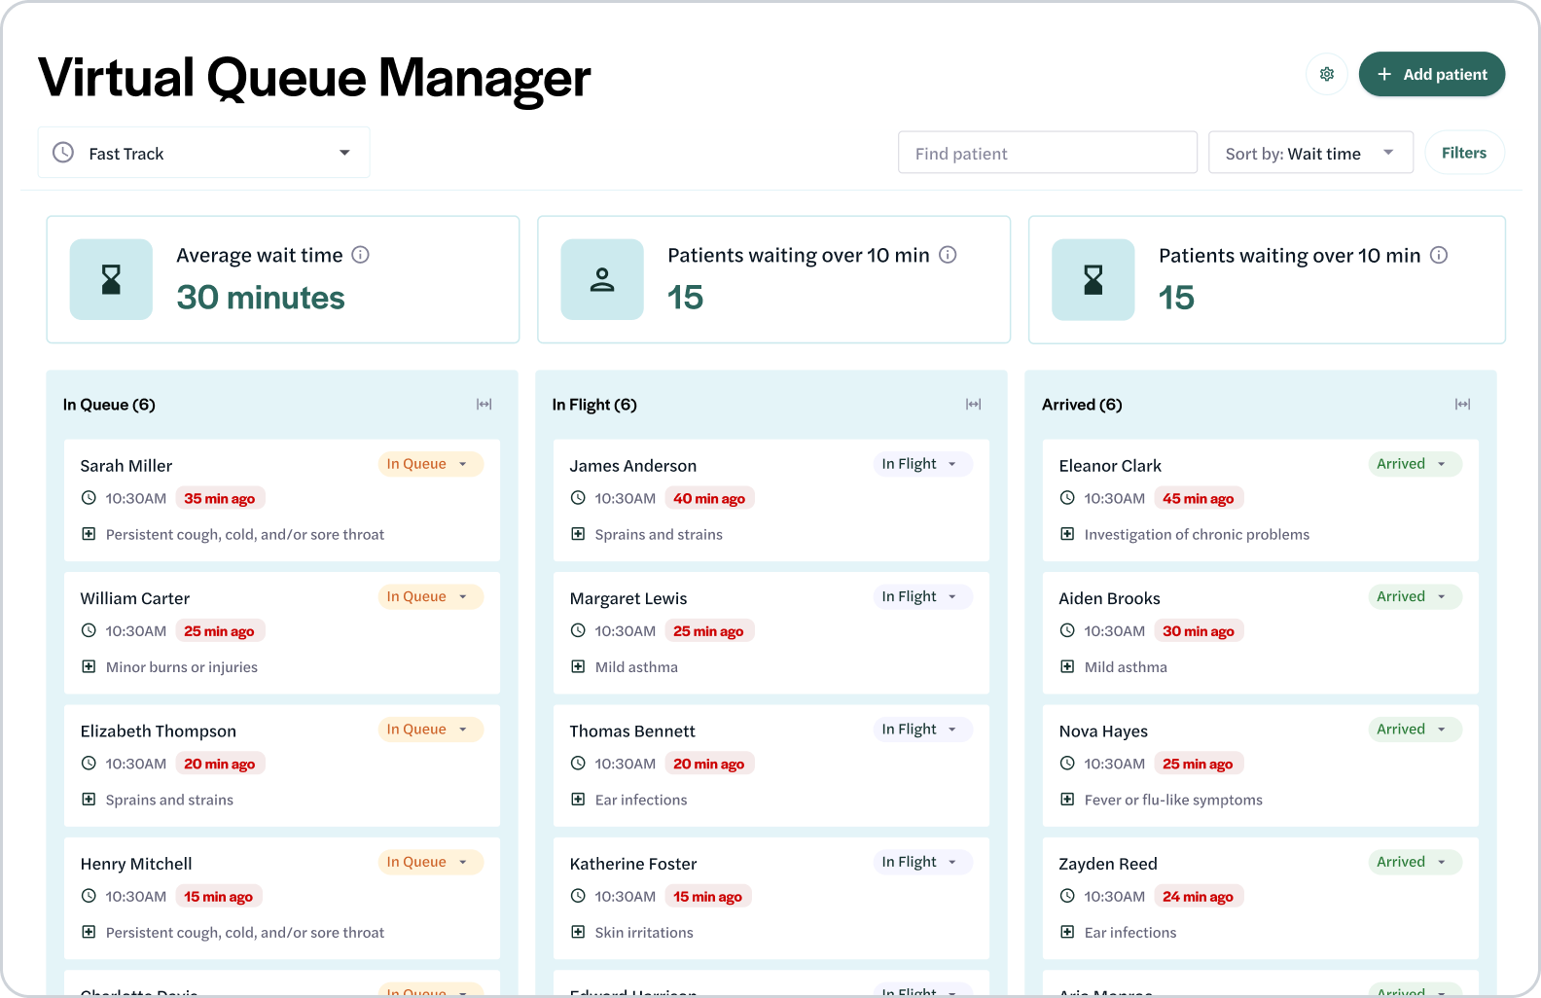
Task: Open the Fast Track queue dropdown
Action: 203,153
